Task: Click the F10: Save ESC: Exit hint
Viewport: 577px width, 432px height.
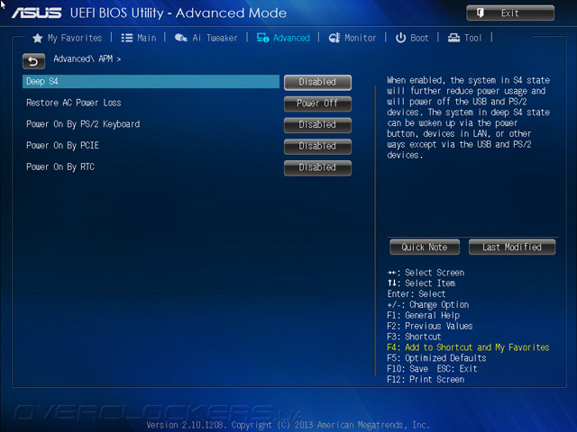Action: click(432, 369)
